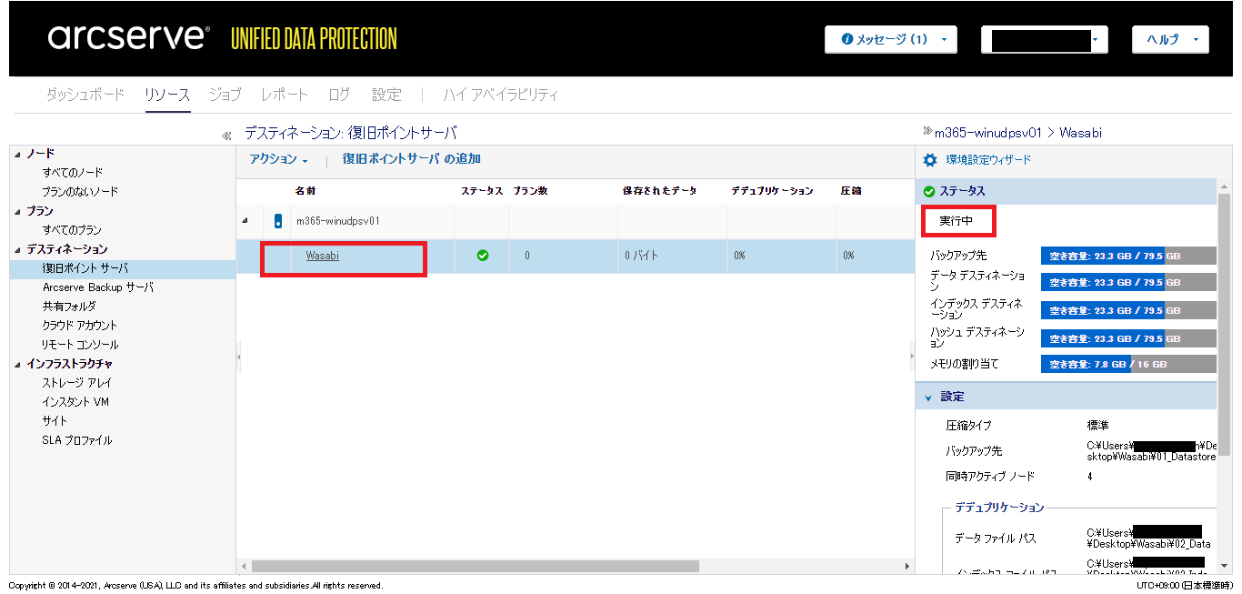The image size is (1242, 594).
Task: Click the ステータス column header
Action: coord(482,191)
